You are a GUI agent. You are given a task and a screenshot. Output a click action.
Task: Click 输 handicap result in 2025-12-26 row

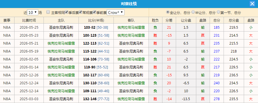(203, 75)
